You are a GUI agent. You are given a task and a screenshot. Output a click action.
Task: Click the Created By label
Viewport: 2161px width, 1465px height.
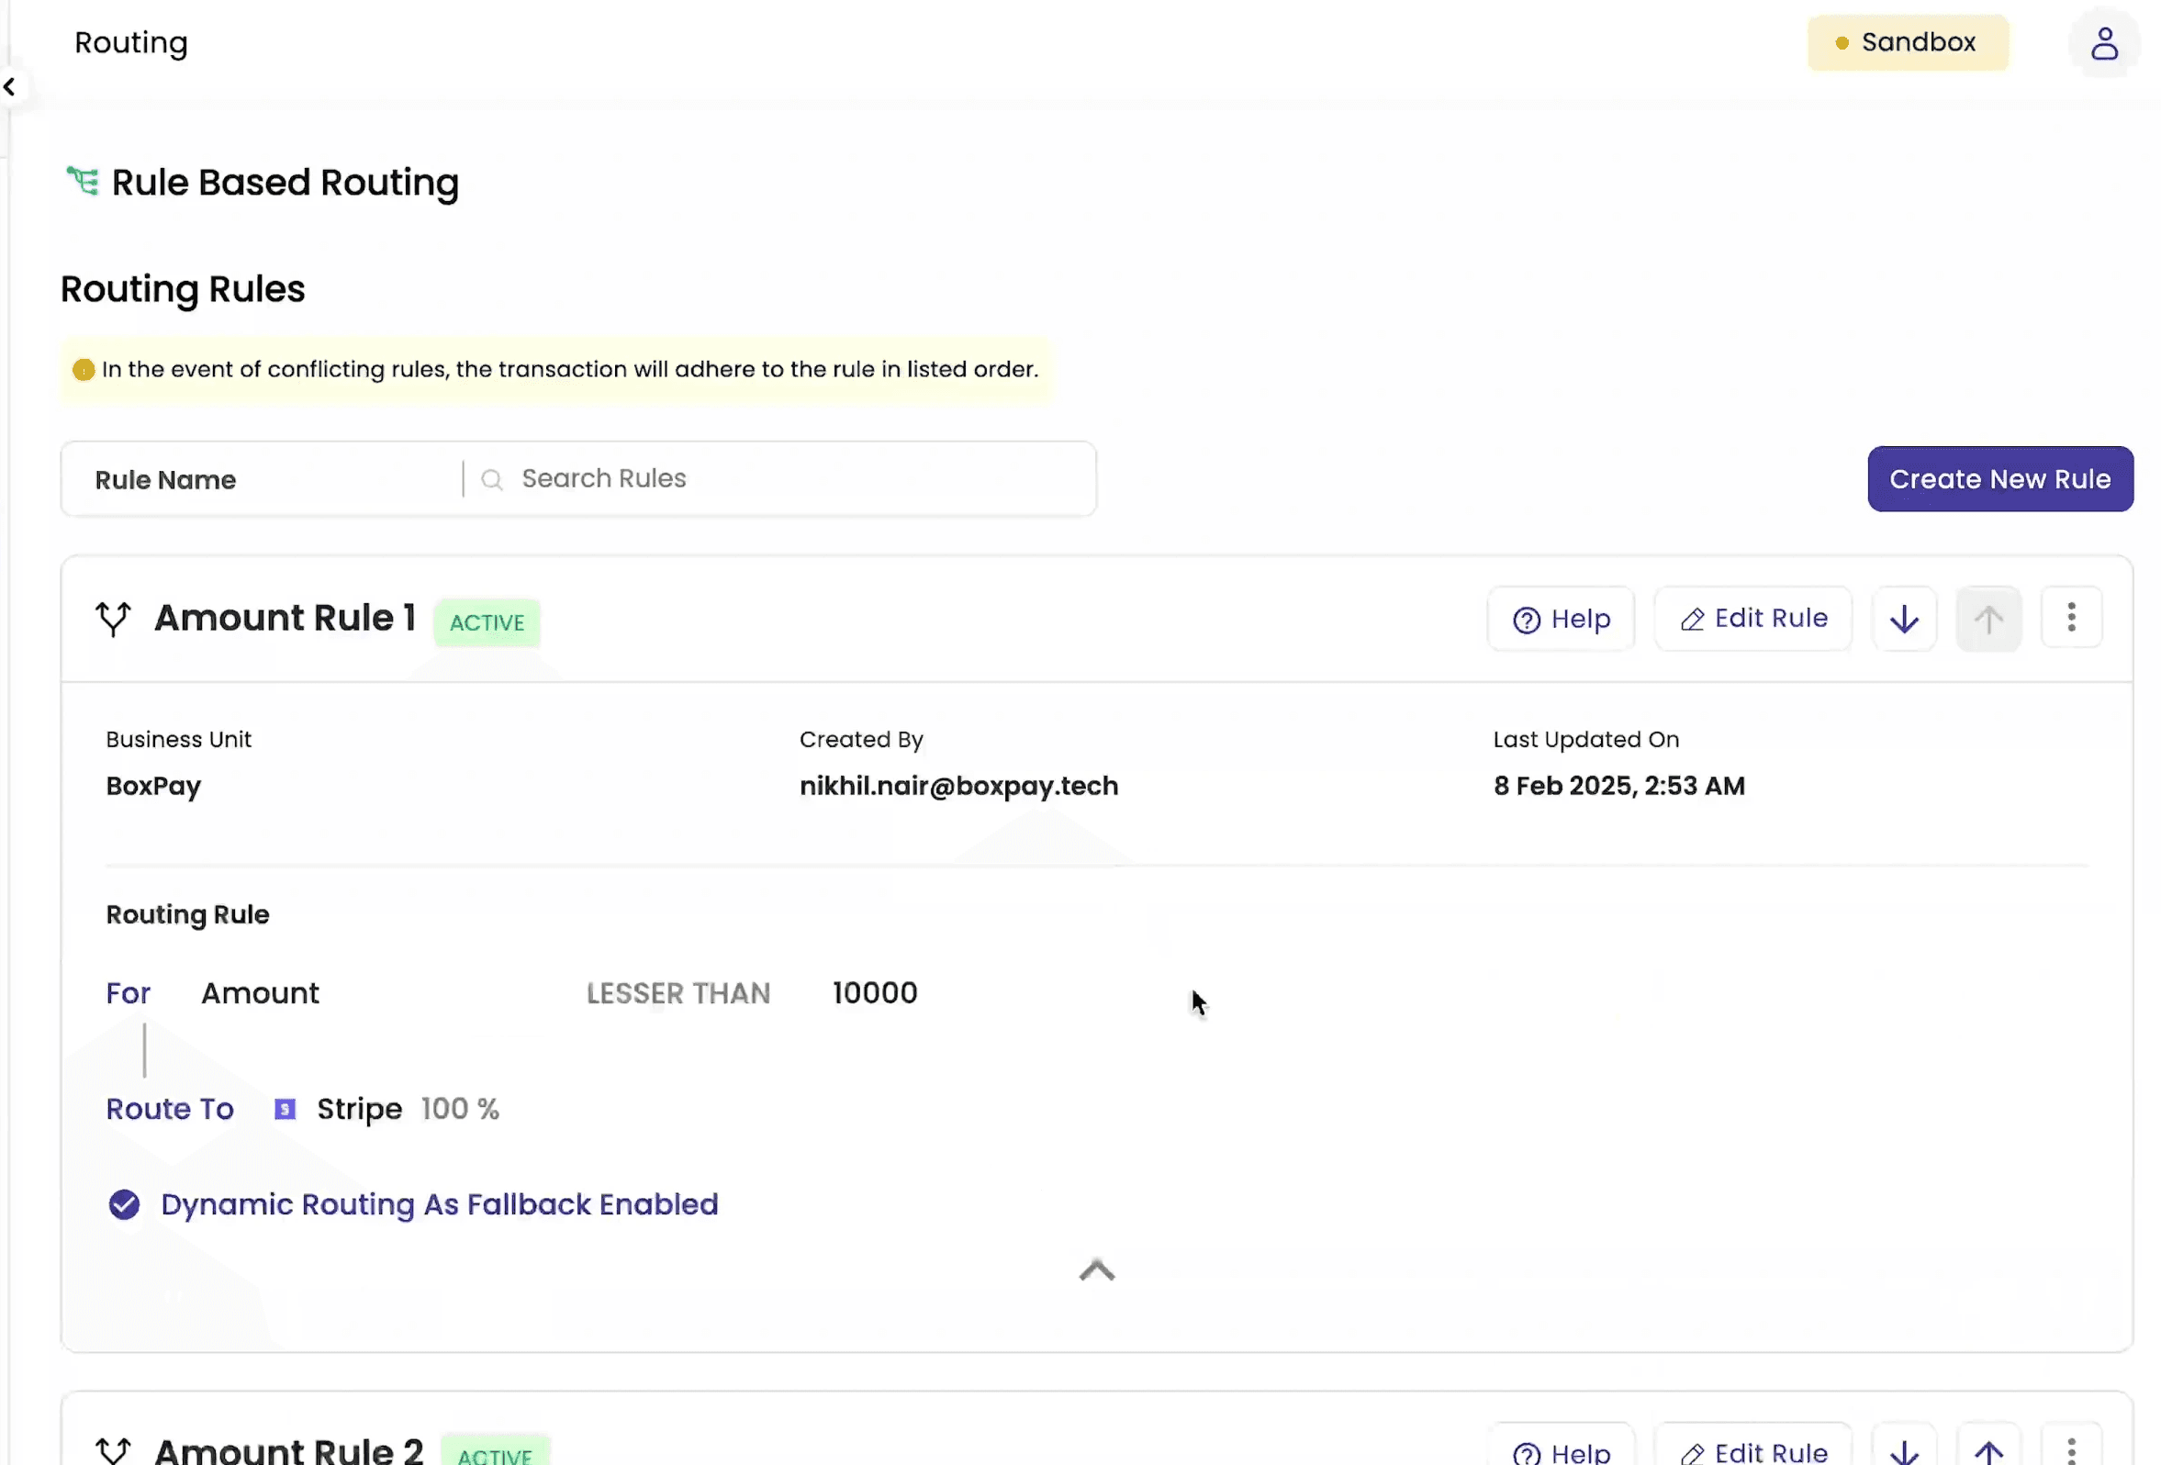pyautogui.click(x=861, y=740)
